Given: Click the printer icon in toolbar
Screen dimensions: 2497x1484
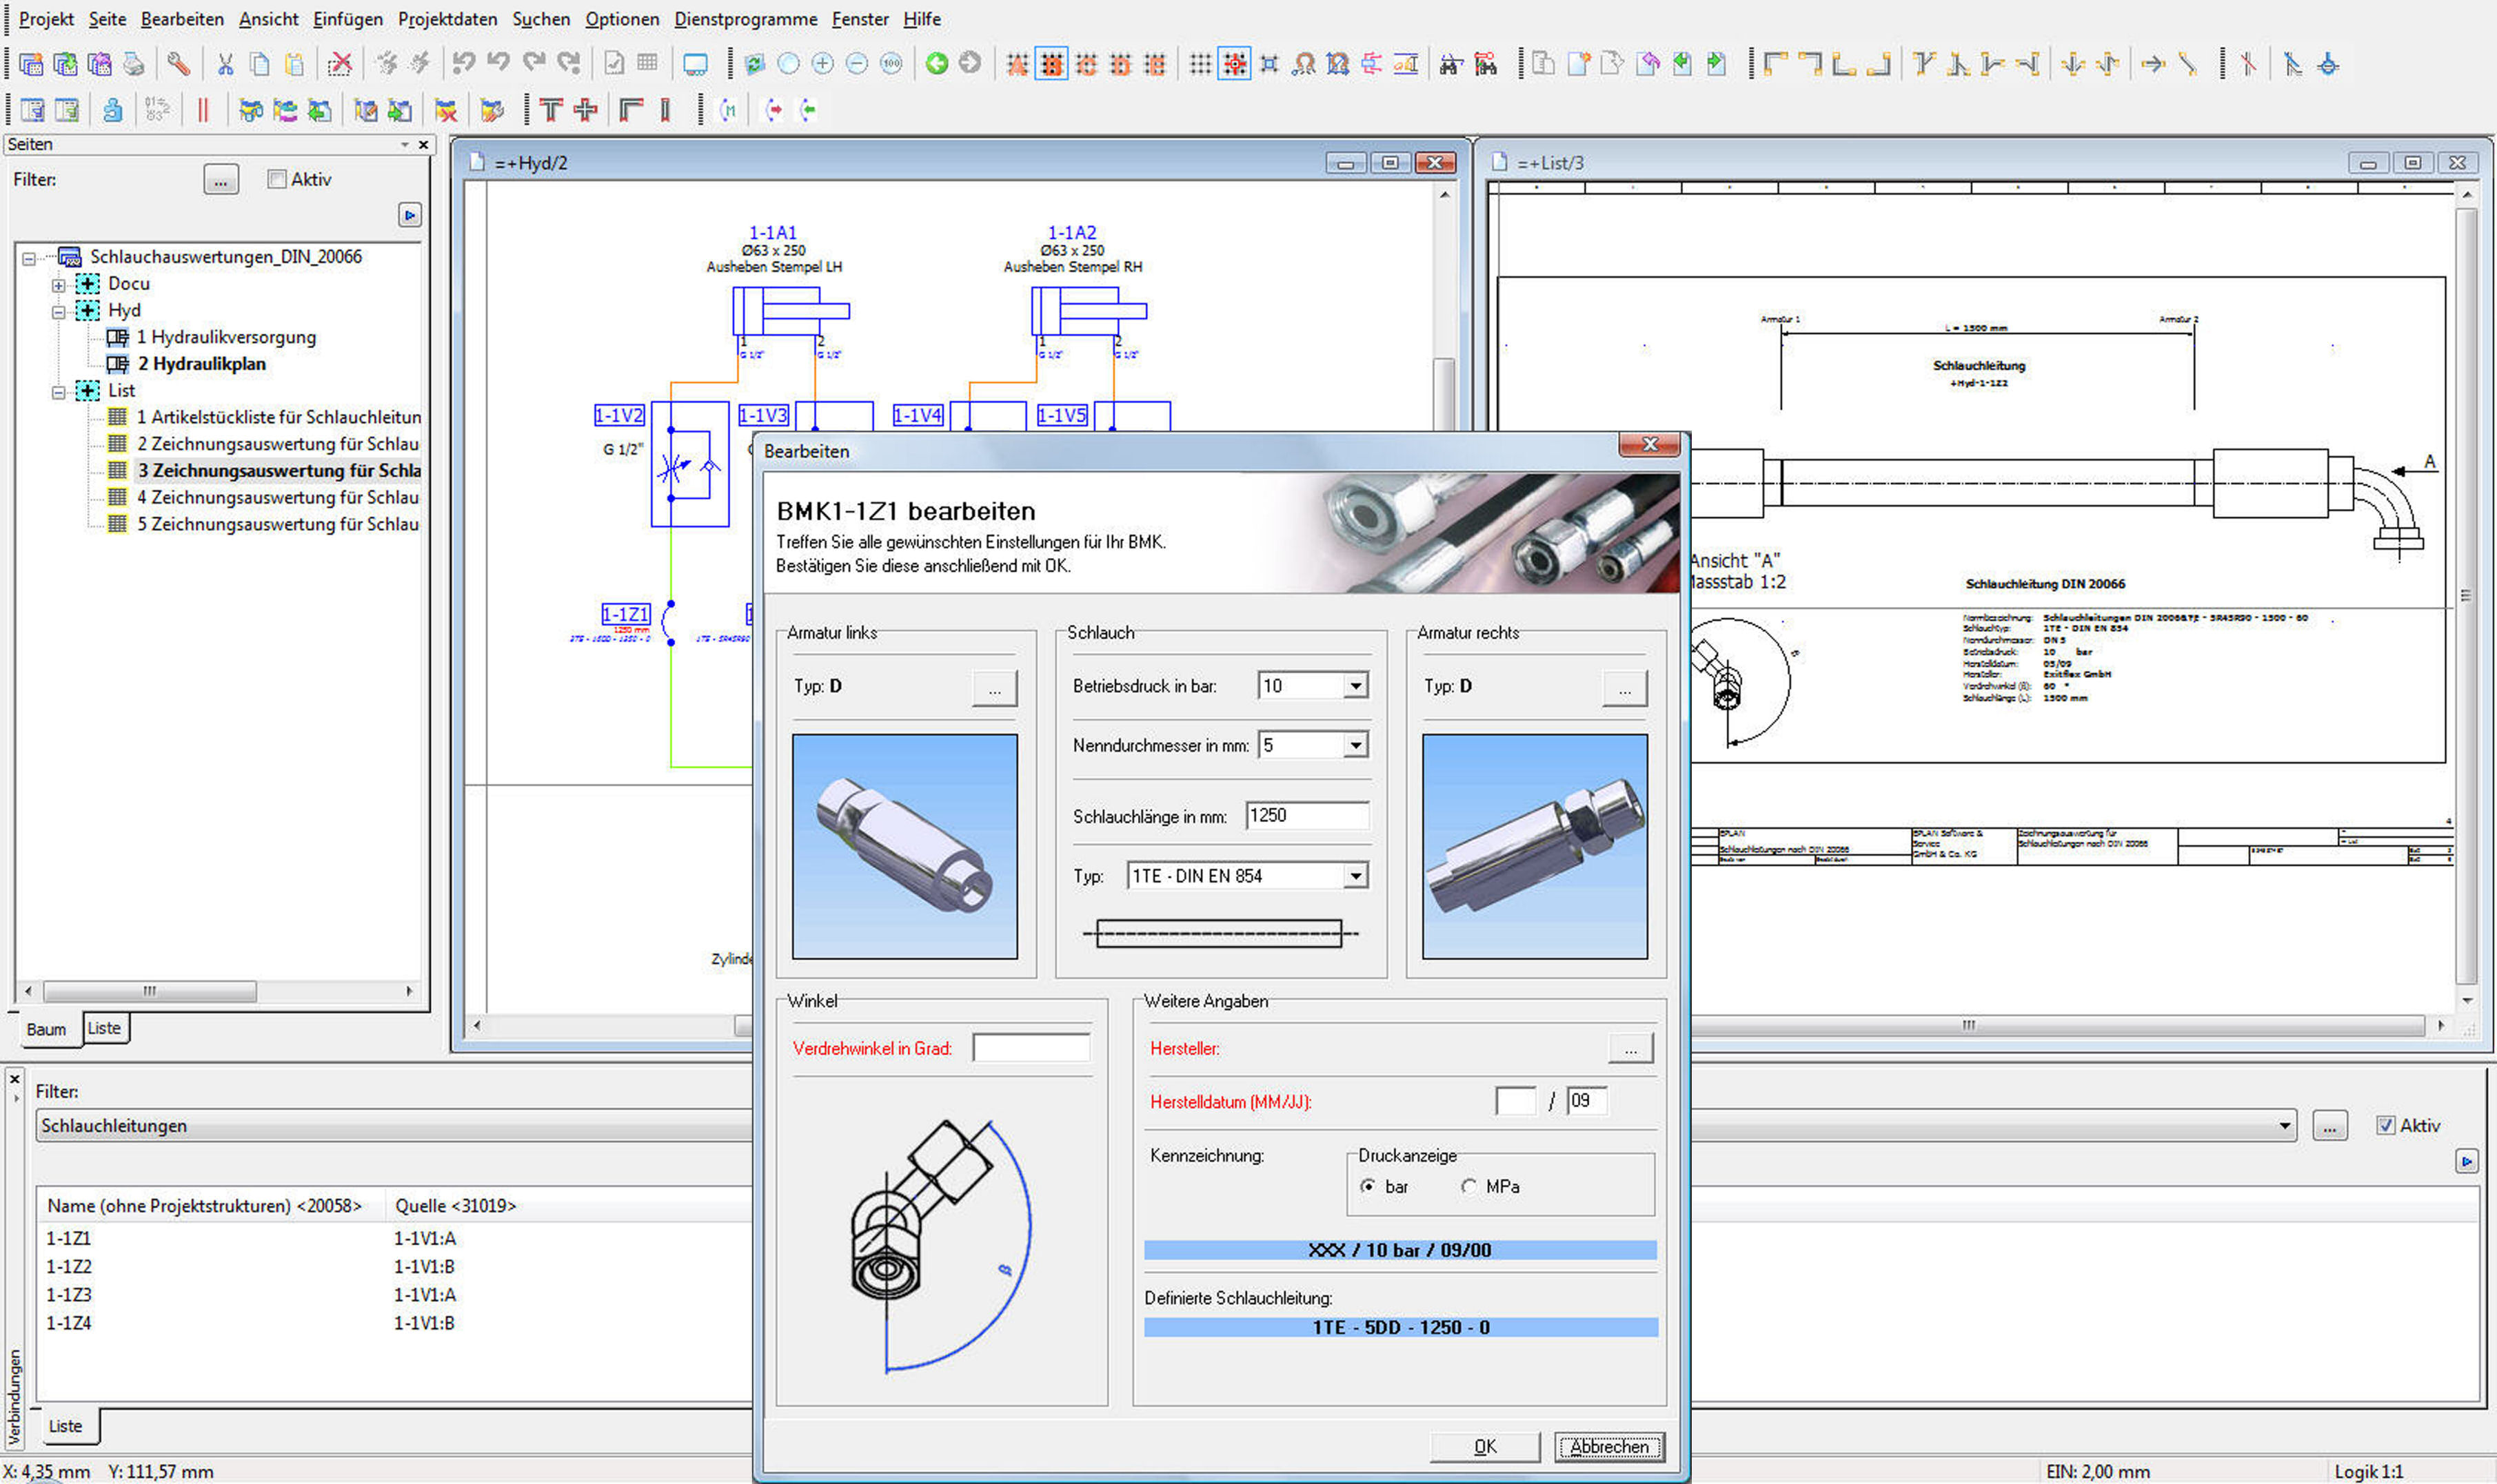Looking at the screenshot, I should 133,64.
